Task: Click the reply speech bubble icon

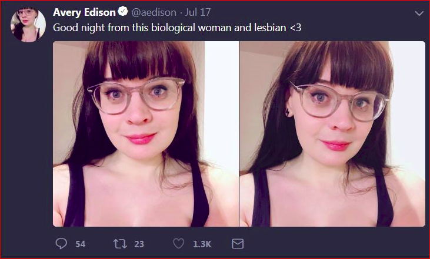Action: coord(61,243)
